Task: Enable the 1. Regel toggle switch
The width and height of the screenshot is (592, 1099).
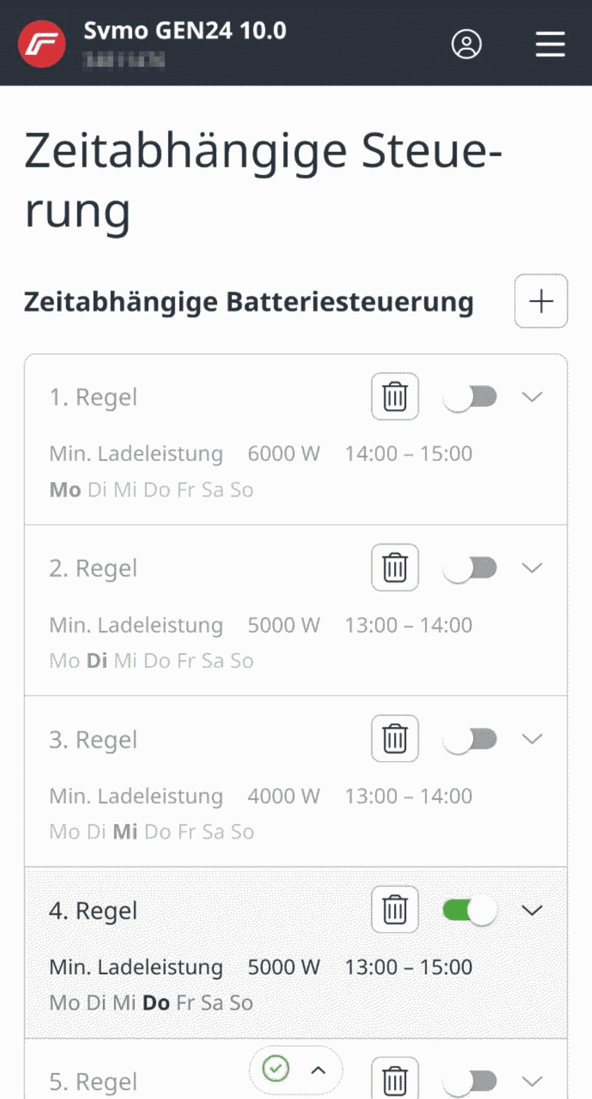Action: (x=470, y=397)
